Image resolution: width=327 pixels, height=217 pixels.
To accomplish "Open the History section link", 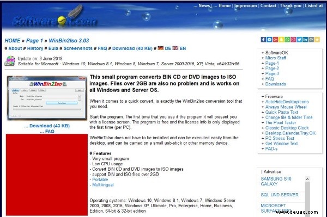I will click(35, 48).
